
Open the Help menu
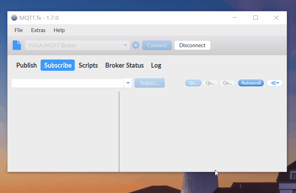point(59,30)
